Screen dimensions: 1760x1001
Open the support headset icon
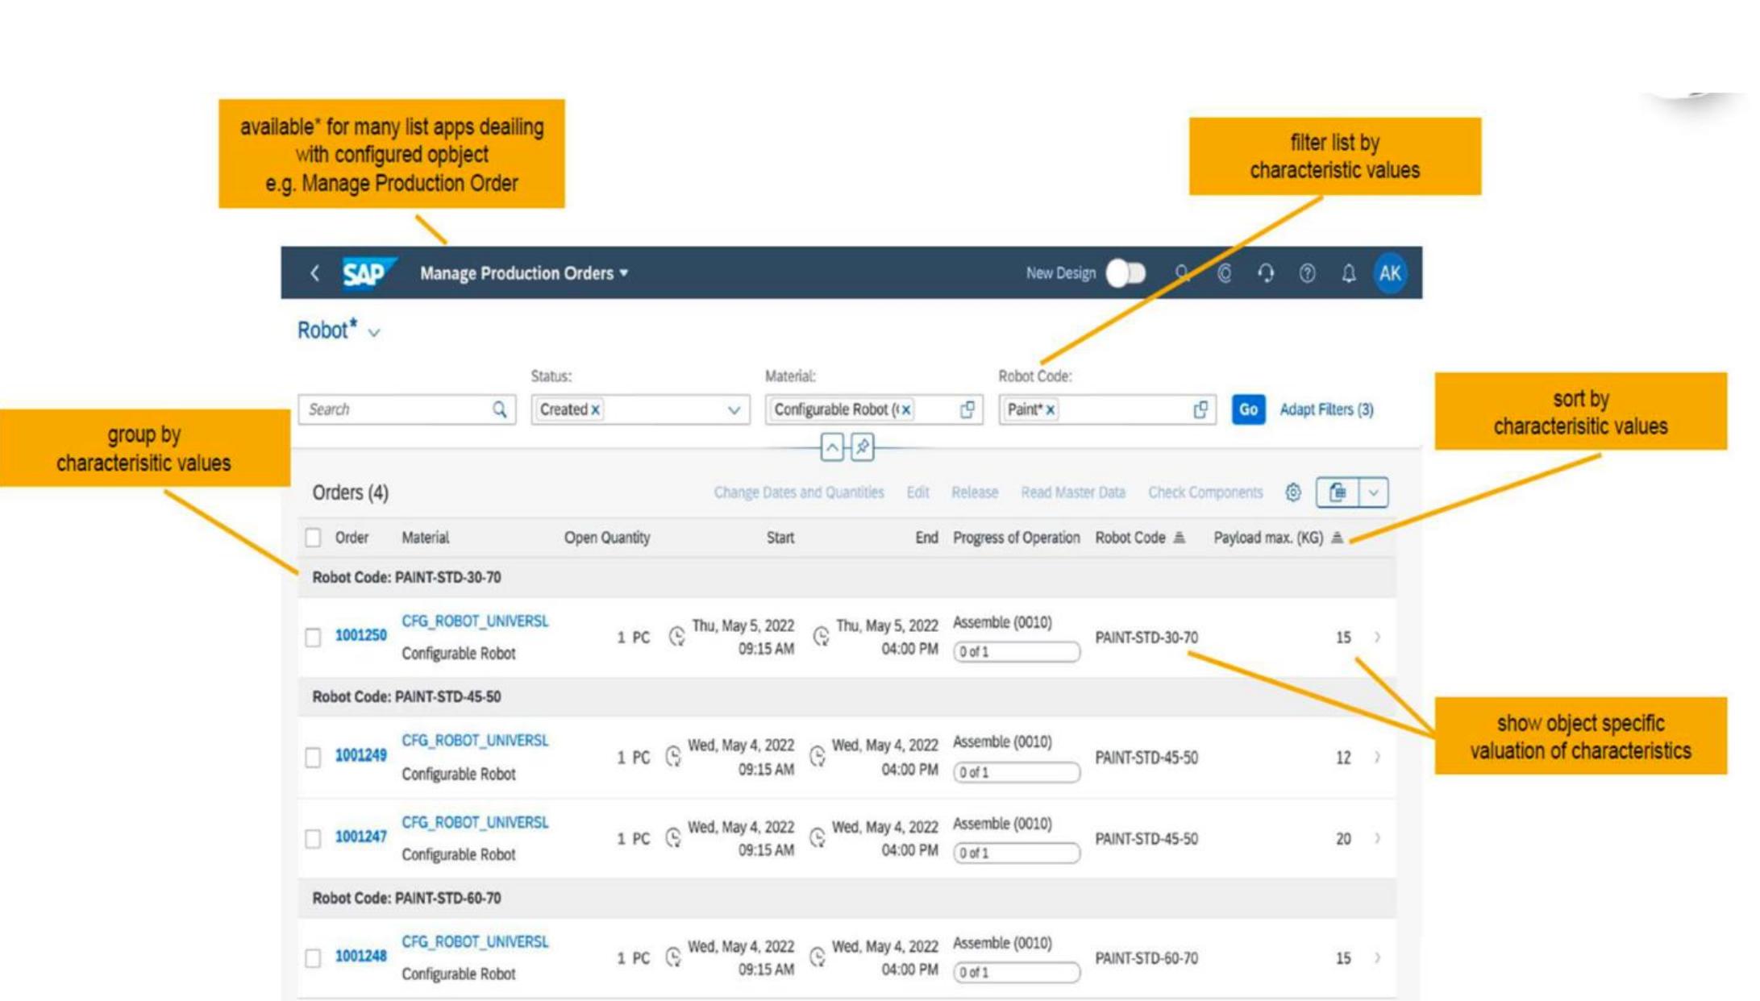coord(1266,273)
